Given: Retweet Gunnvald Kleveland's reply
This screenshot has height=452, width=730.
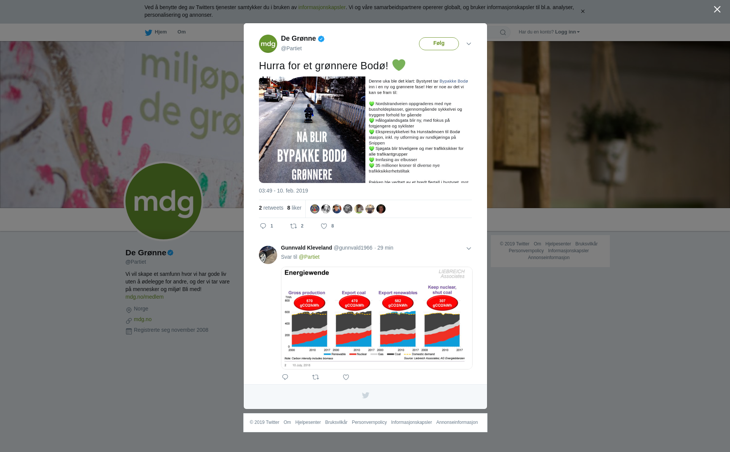Looking at the screenshot, I should pos(316,377).
